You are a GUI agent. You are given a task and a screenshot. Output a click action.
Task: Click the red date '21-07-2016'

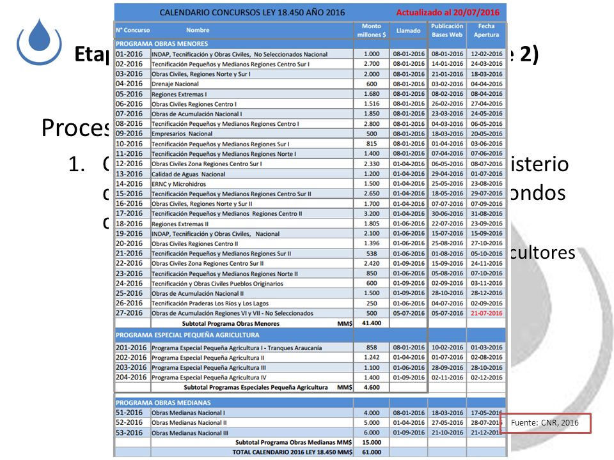(x=486, y=313)
